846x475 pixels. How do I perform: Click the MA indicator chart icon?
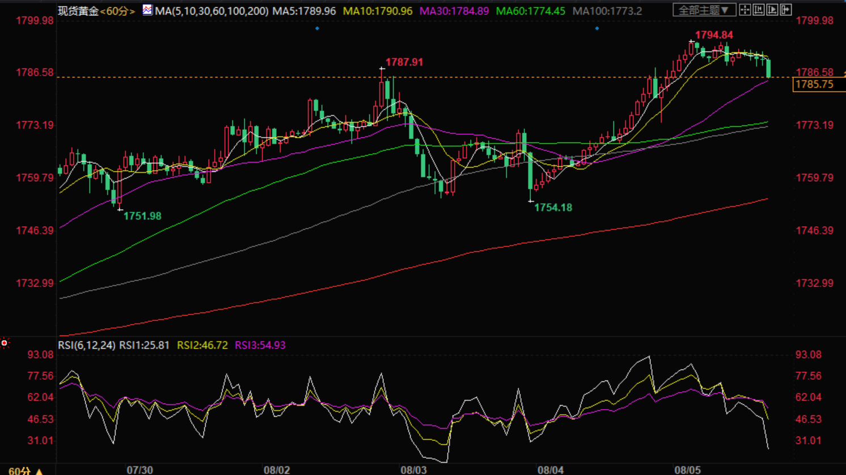[147, 10]
